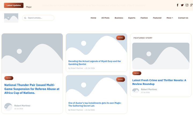Open the Crime and Thriller Novels headline
The image size is (193, 120).
click(x=159, y=82)
